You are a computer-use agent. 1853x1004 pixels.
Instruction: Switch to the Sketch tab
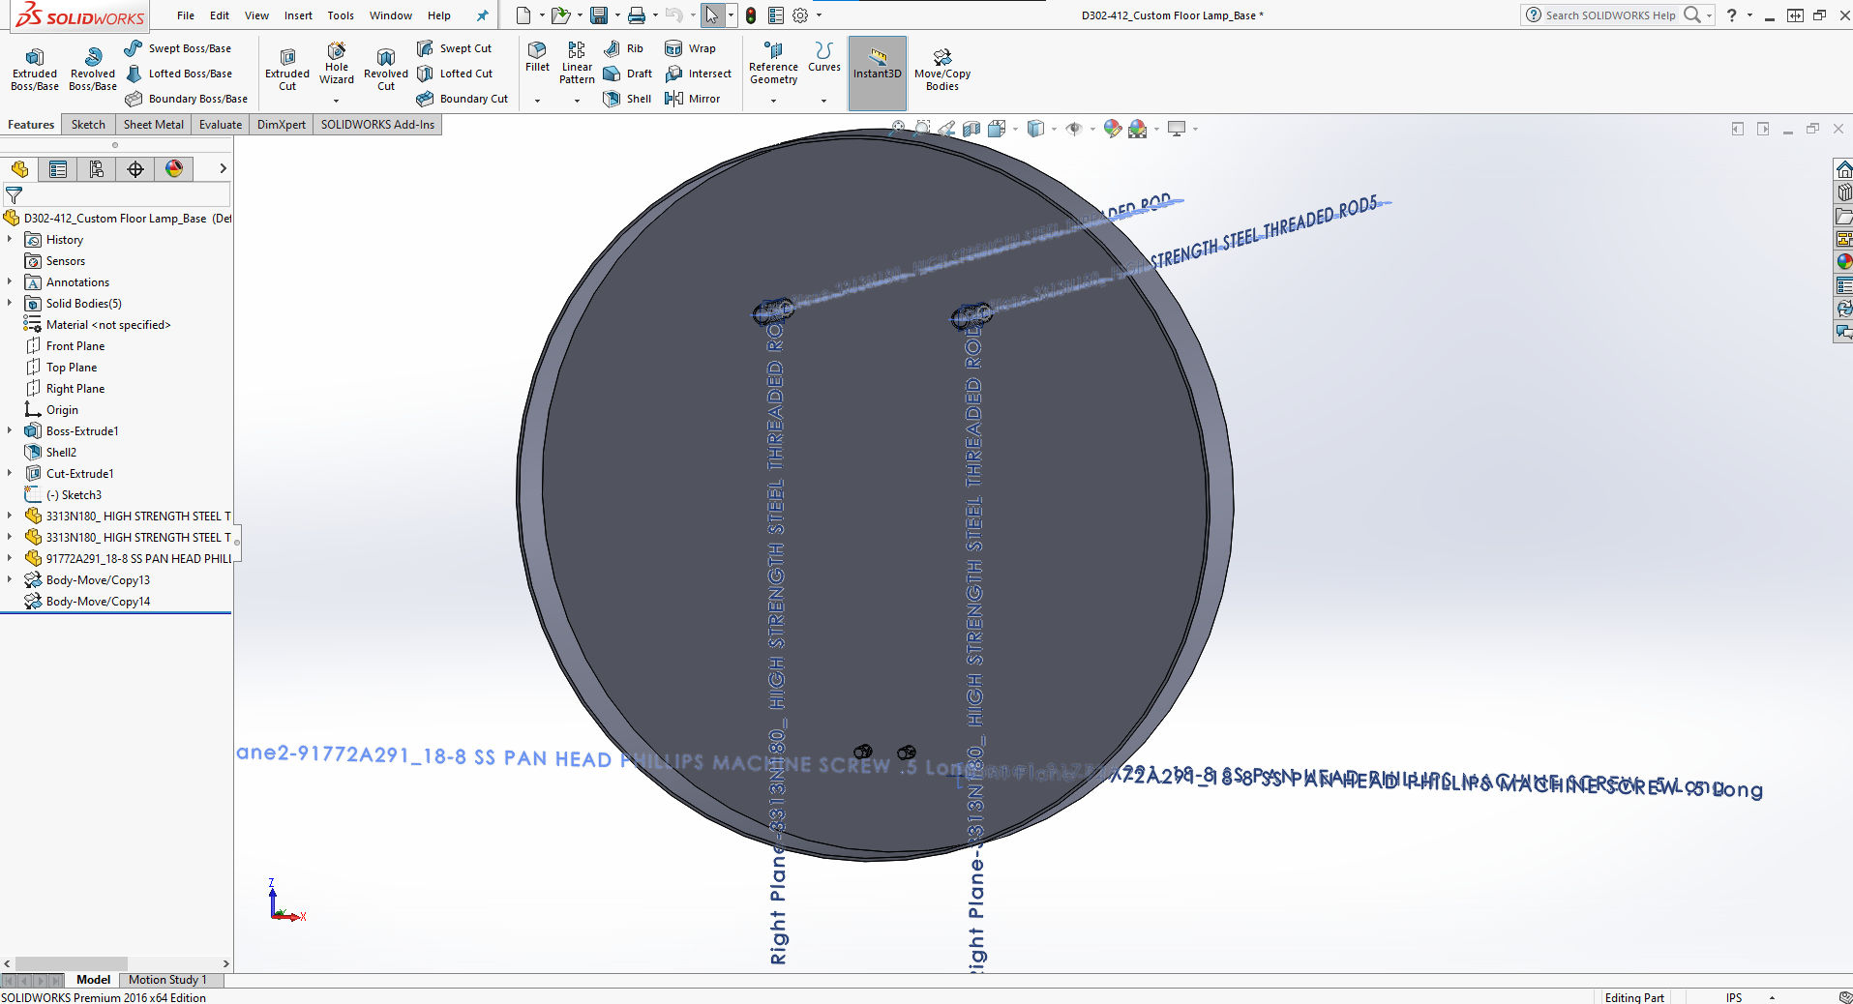pyautogui.click(x=88, y=125)
